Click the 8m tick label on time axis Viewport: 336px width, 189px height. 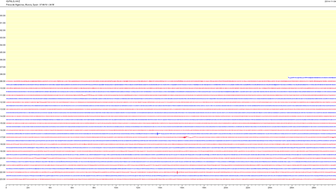[x=94, y=188]
